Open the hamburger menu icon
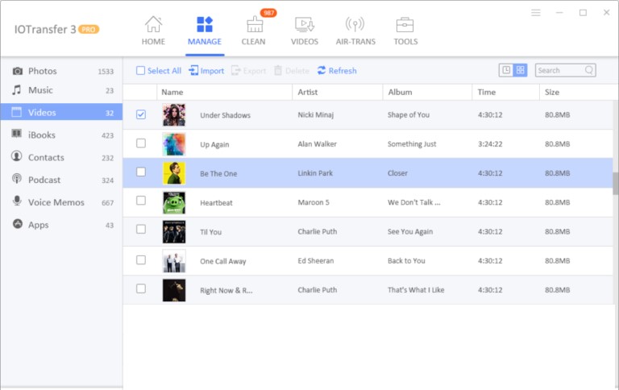Screen dimensions: 619x390 coord(536,13)
